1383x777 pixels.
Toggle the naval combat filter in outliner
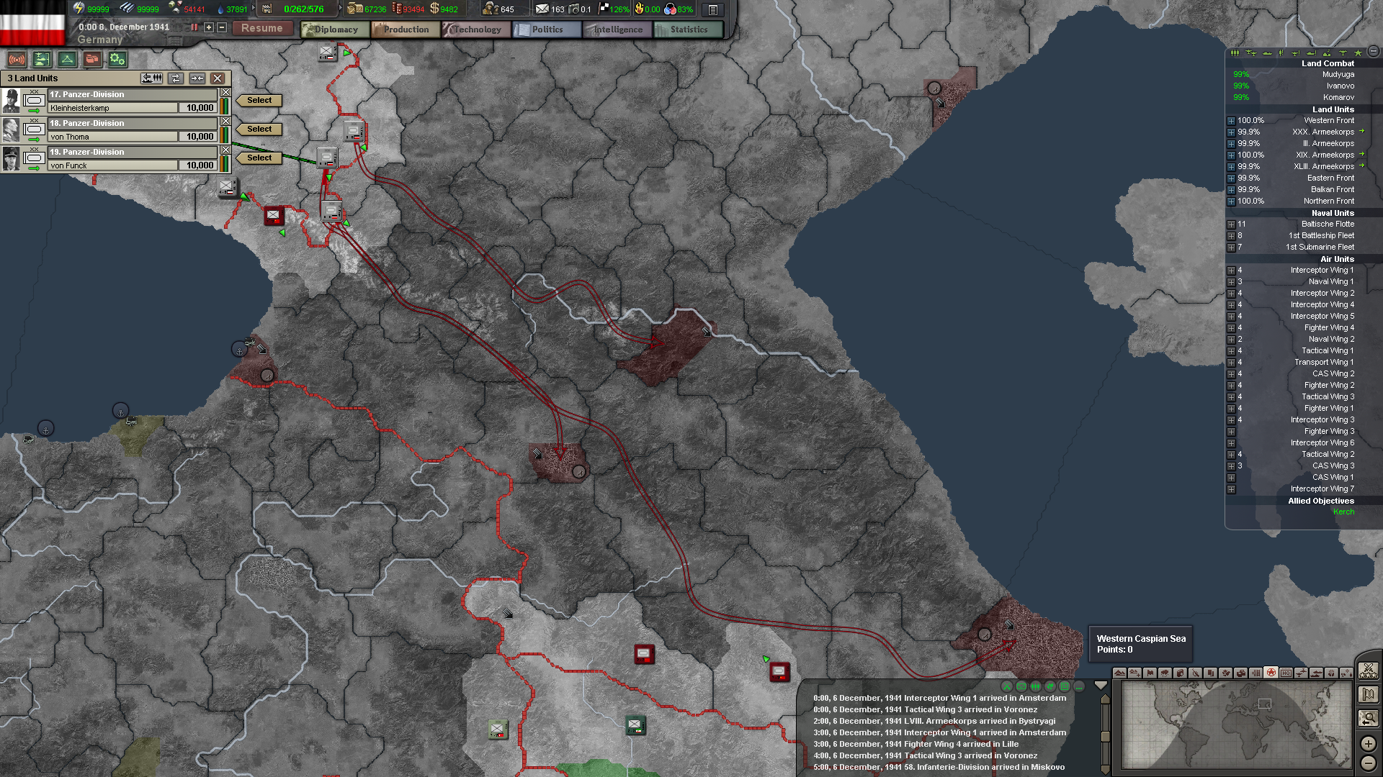pyautogui.click(x=1311, y=53)
